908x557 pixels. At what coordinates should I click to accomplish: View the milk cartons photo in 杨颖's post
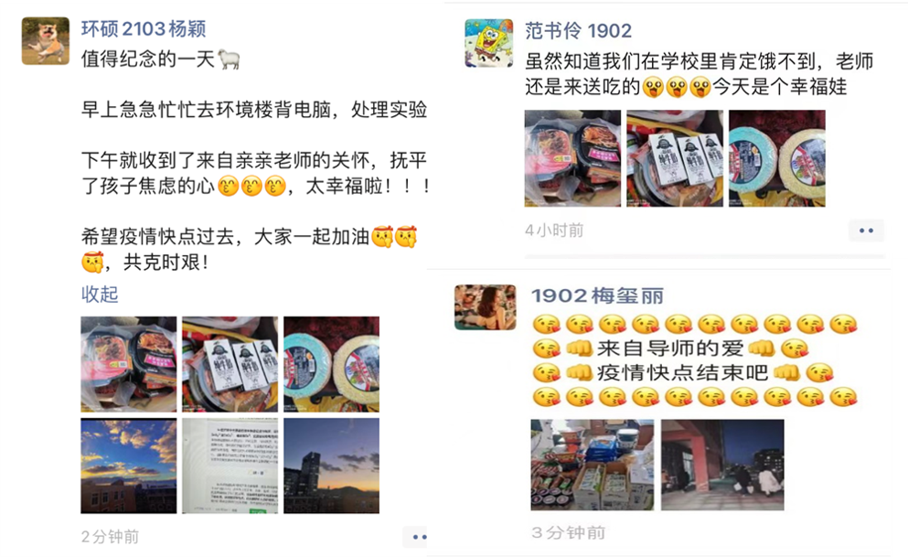[230, 364]
